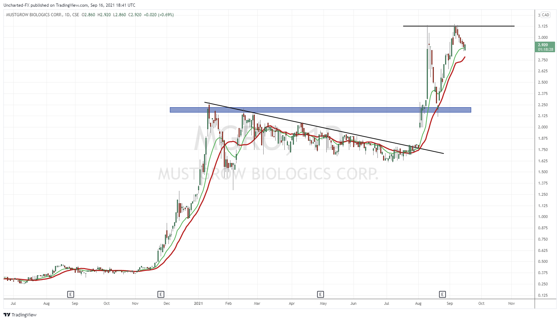The width and height of the screenshot is (560, 321).
Task: Click the 0.750 price axis label
Action: tap(543, 239)
